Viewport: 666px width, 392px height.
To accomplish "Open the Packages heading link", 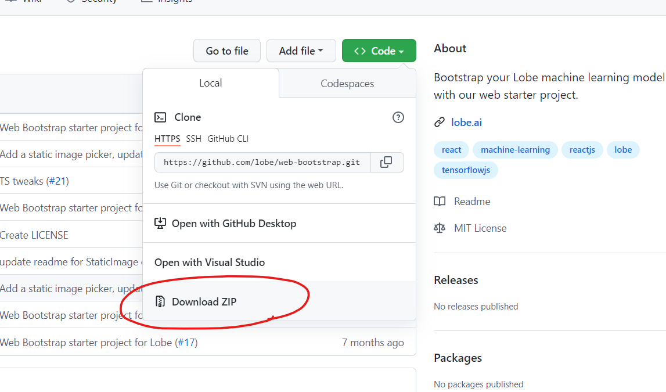I will [458, 358].
